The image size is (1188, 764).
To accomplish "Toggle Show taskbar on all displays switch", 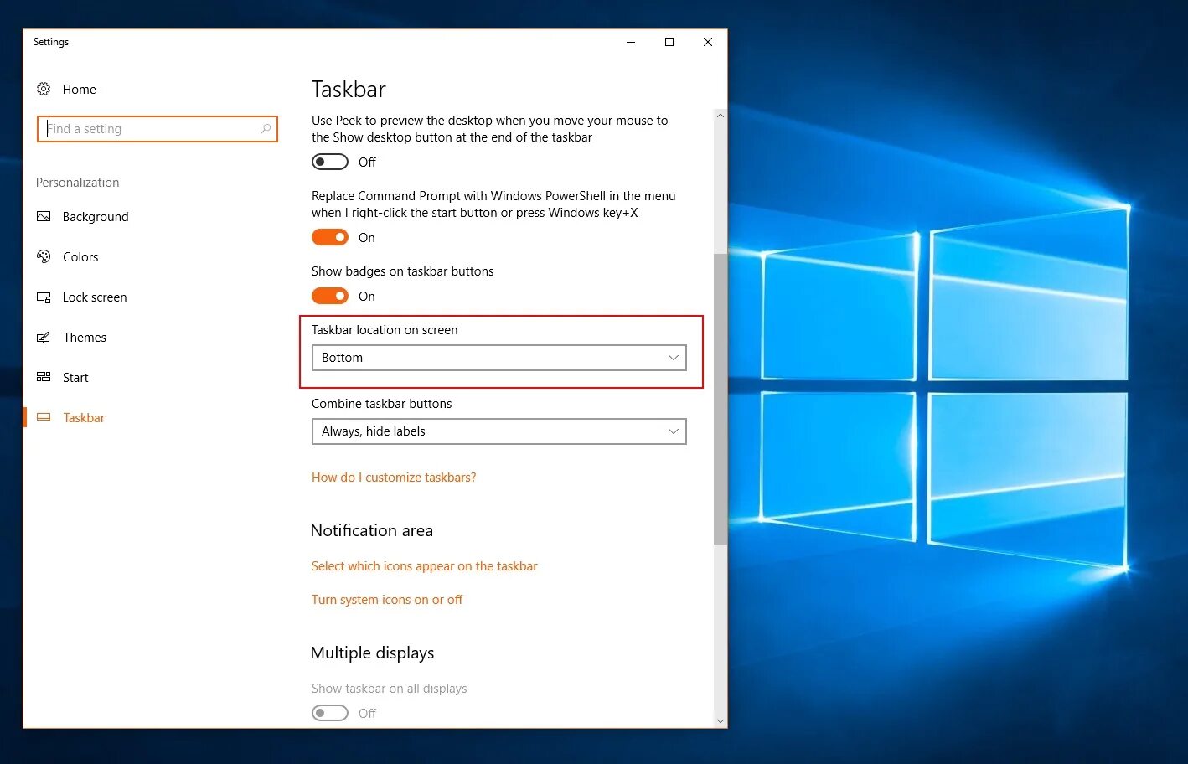I will (x=330, y=713).
